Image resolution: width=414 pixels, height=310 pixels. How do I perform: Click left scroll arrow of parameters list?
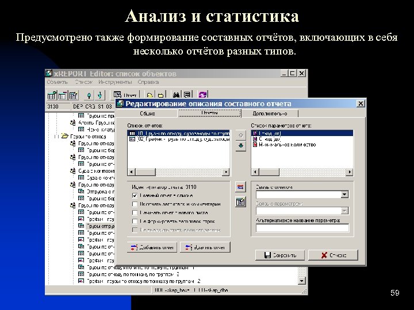[255, 172]
